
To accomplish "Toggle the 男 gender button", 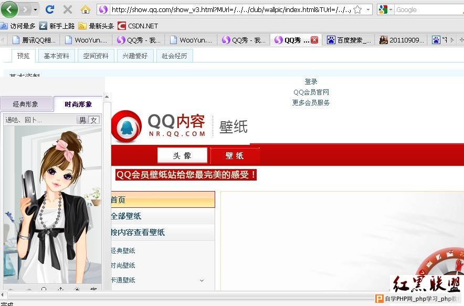I will [82, 120].
